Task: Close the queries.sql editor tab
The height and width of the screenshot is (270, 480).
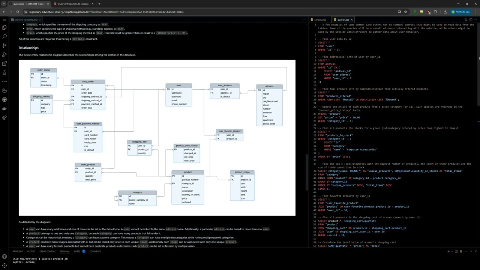Action: click(x=352, y=19)
